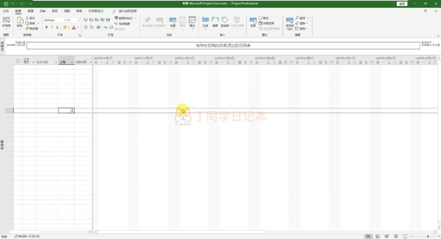Select the Format Painter (格式刷) tool

click(x=32, y=28)
